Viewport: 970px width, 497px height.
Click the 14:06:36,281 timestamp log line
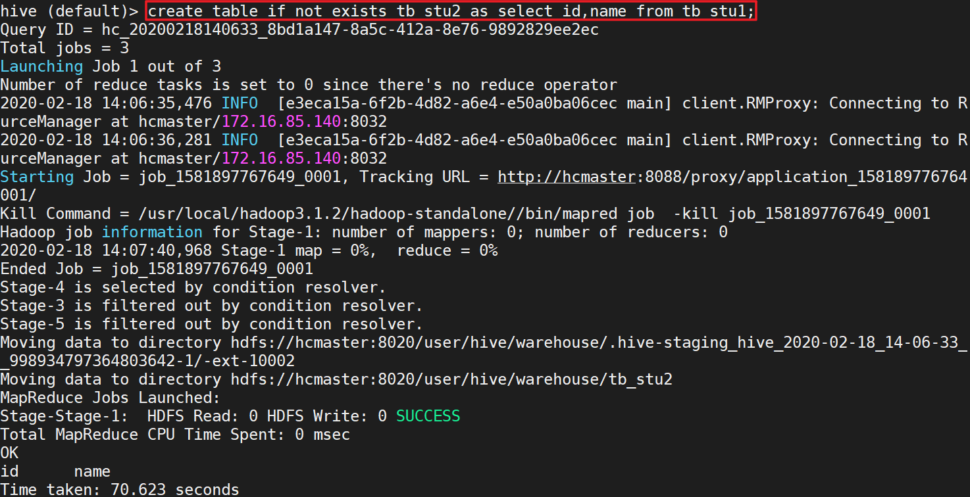pyautogui.click(x=484, y=140)
